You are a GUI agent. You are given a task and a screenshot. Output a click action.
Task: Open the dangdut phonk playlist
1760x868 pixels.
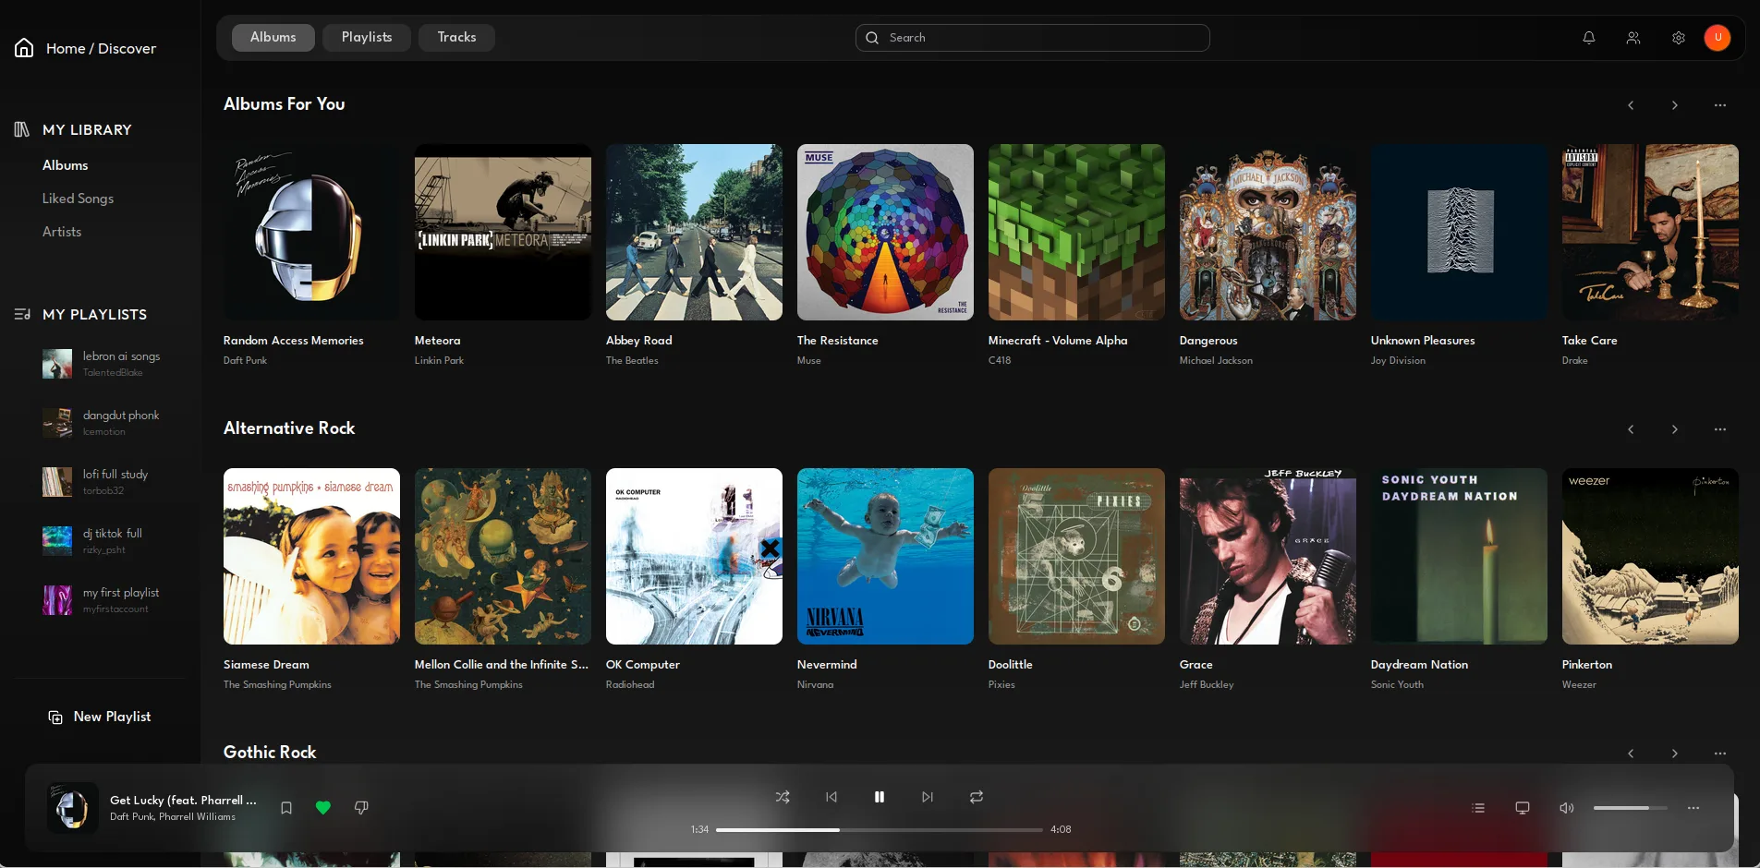(x=102, y=423)
